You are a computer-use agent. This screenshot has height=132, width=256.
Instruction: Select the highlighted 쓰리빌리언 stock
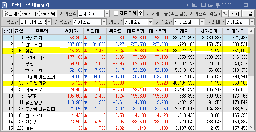coord(36,83)
